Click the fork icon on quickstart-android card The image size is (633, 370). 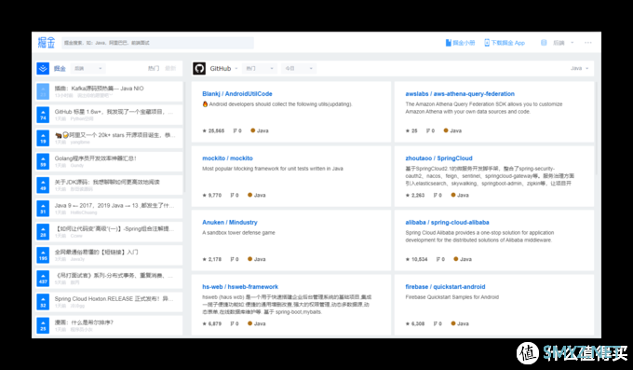436,323
